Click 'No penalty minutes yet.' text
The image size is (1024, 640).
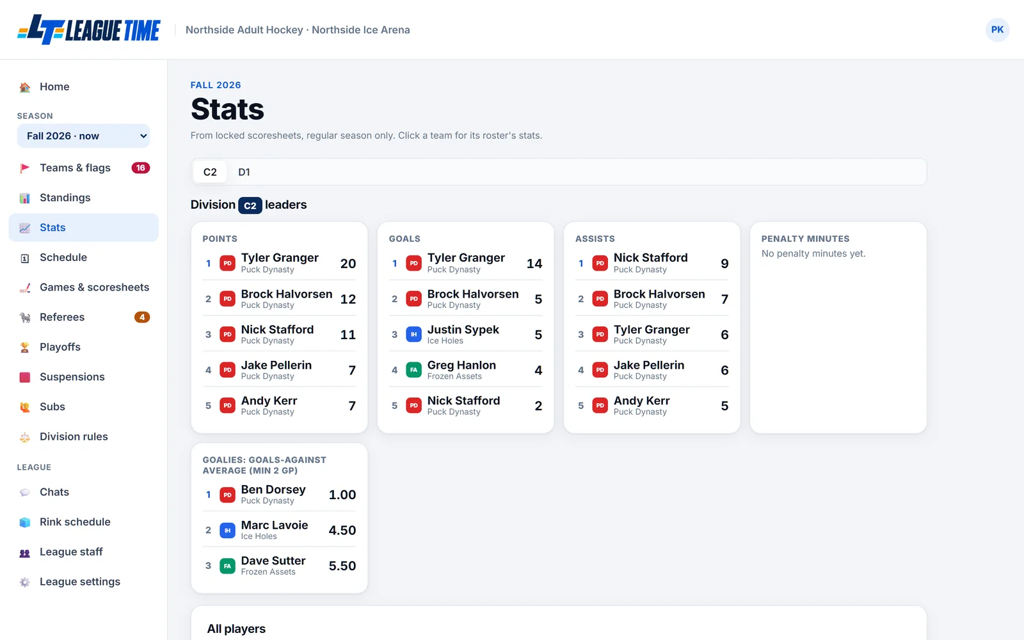[813, 254]
